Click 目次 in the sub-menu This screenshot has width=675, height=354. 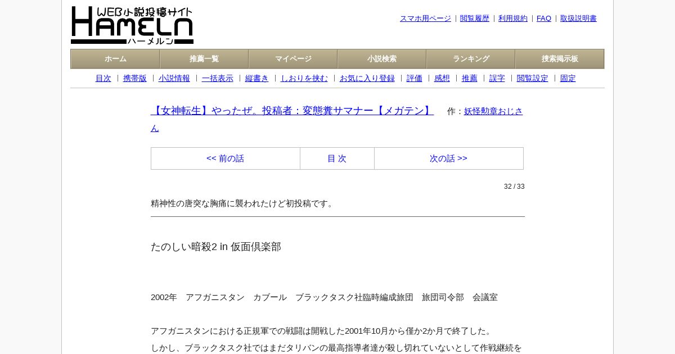tap(103, 78)
